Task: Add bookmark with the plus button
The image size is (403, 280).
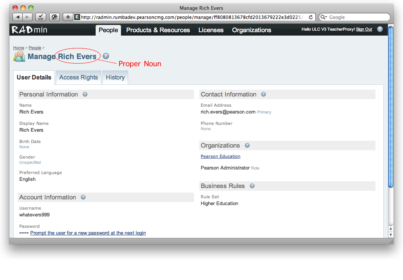Action: [68, 17]
